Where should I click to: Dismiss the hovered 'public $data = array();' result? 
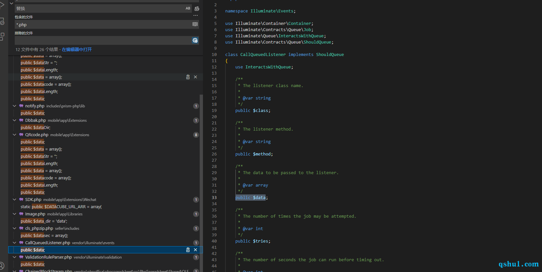tap(195, 77)
